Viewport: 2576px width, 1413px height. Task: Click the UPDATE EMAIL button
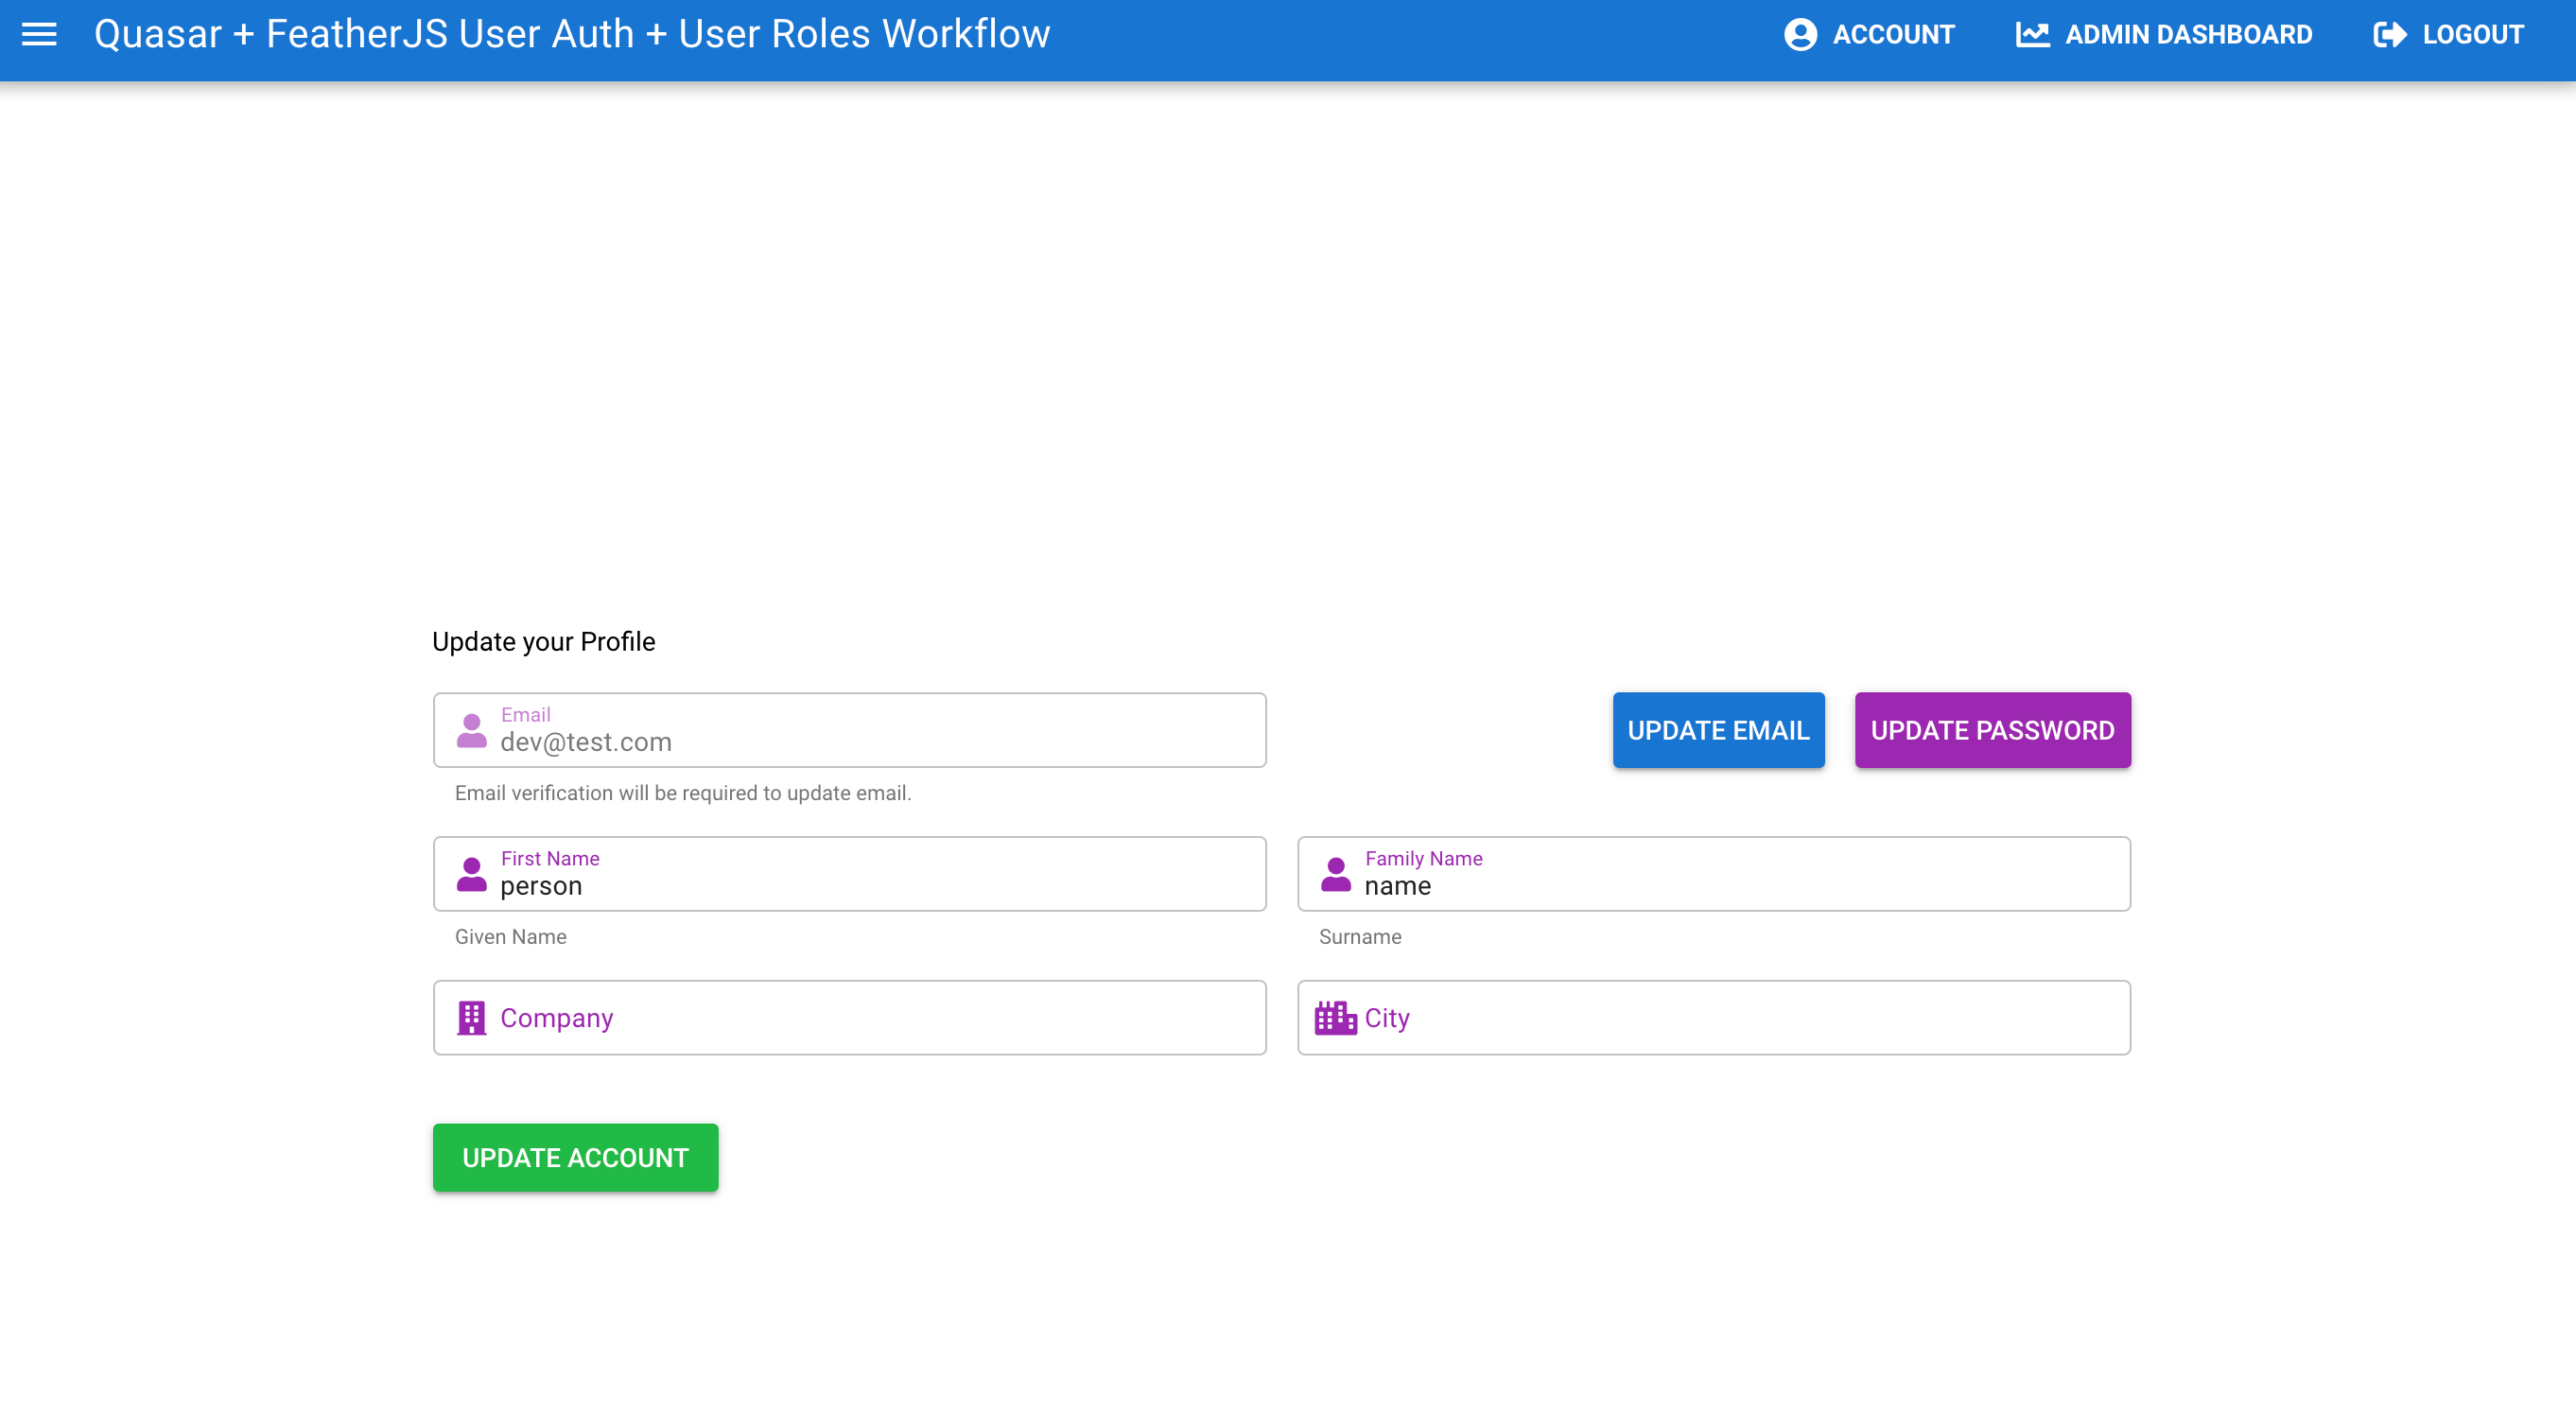(x=1718, y=729)
